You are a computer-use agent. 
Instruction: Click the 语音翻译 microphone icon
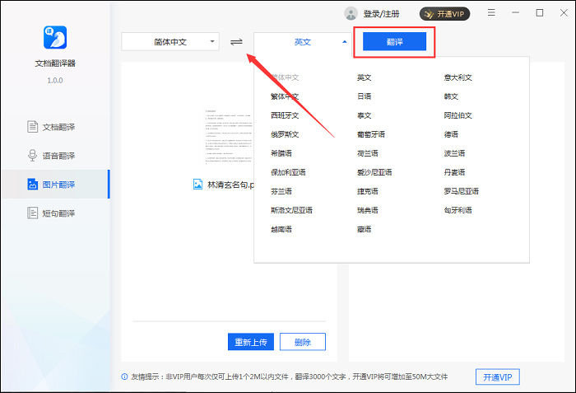click(x=34, y=156)
